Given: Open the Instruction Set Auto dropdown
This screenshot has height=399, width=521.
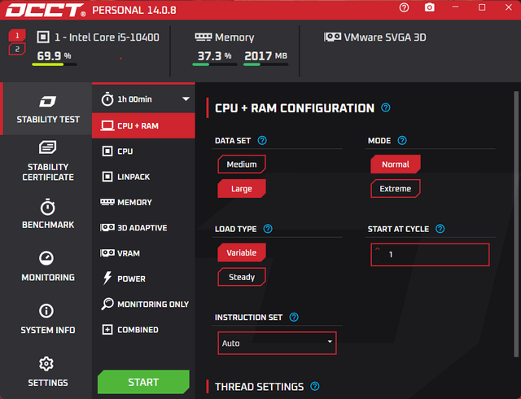Looking at the screenshot, I should [x=277, y=343].
